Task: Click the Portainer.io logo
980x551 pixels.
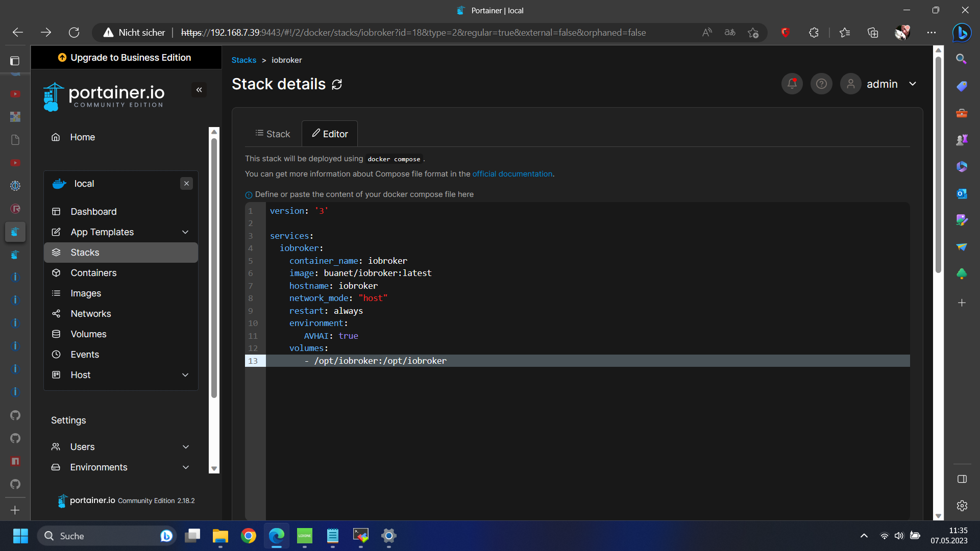Action: [x=104, y=97]
